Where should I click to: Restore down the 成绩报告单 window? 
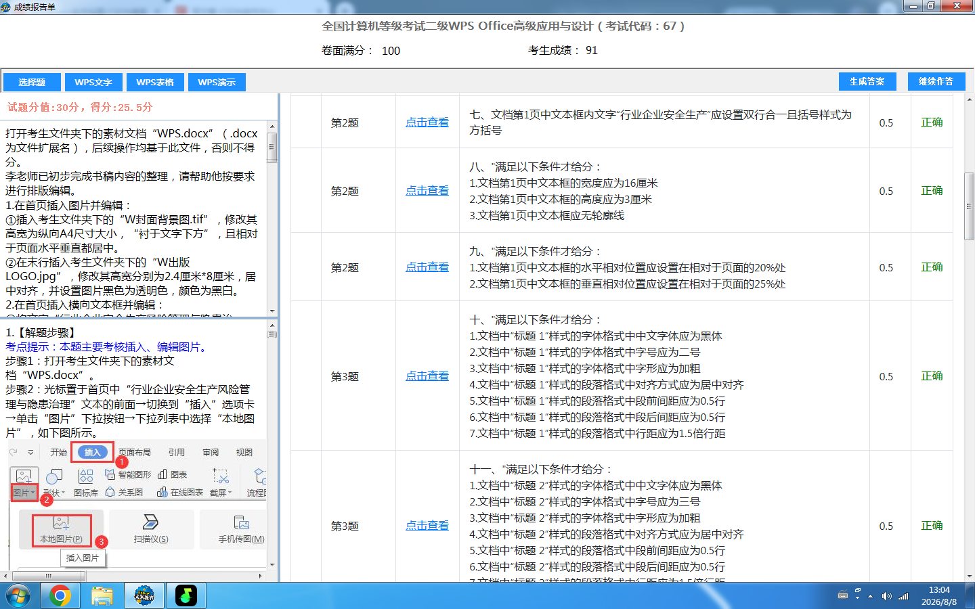click(x=931, y=6)
